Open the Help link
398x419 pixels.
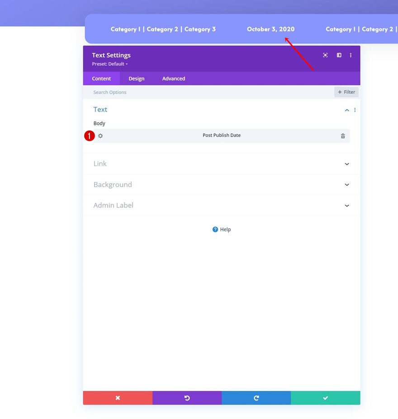coord(221,229)
